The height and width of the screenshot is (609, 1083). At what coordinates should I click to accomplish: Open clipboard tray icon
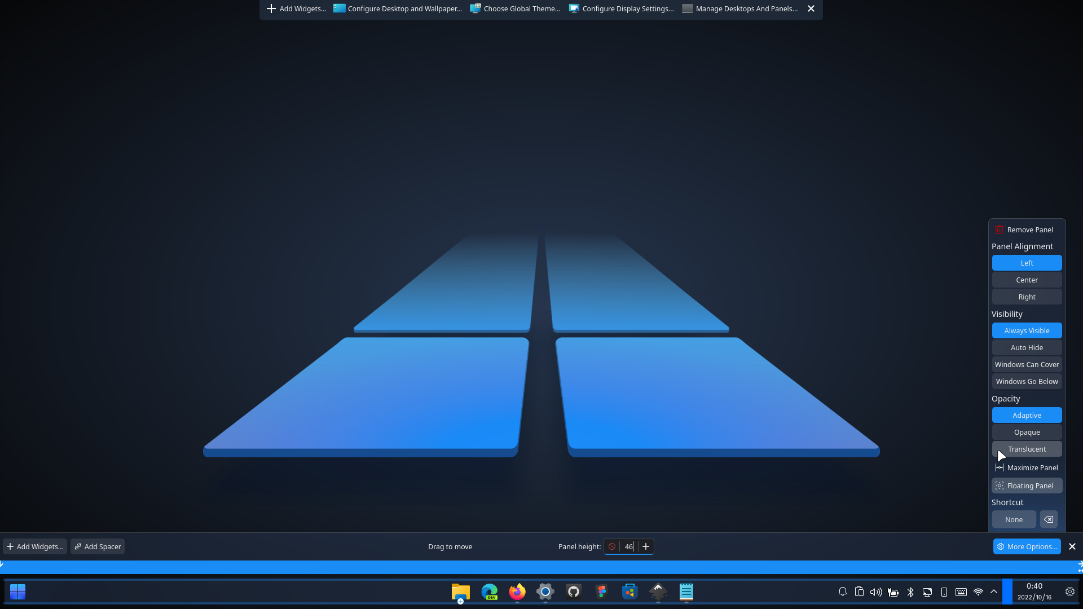859,592
